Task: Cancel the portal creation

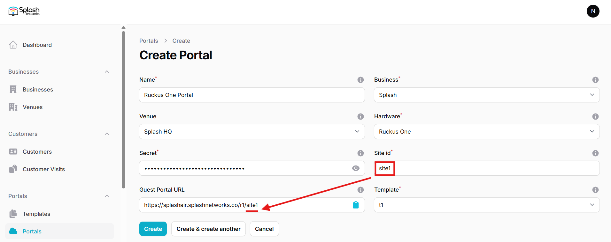Action: click(x=264, y=229)
